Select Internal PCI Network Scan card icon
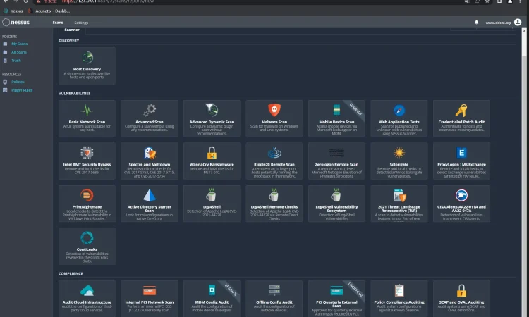This screenshot has height=317, width=529. (150, 290)
